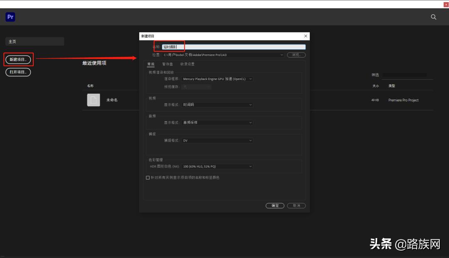Close the window with red X
This screenshot has width=449, height=258.
click(446, 5)
